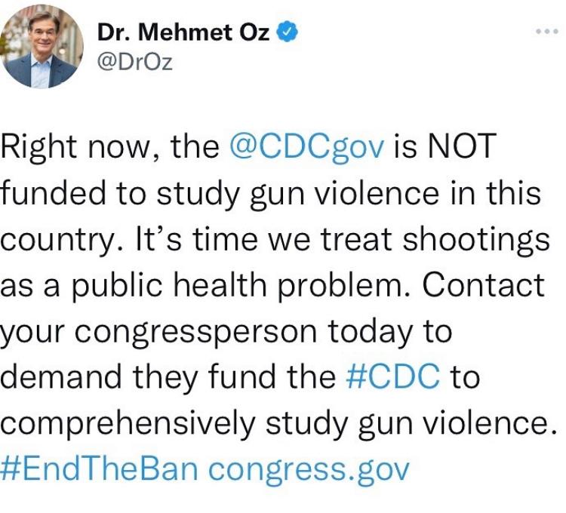Open the three-dot more options menu
Image resolution: width=566 pixels, height=513 pixels.
547,32
